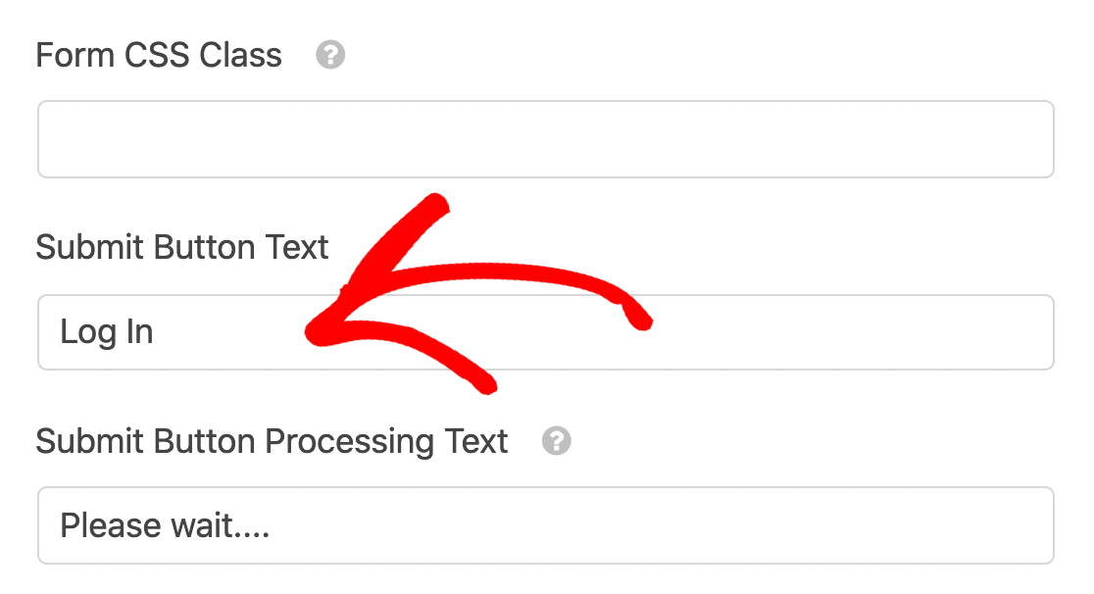1094x594 pixels.
Task: Click the word "CSS" in the label
Action: pyautogui.click(x=158, y=56)
